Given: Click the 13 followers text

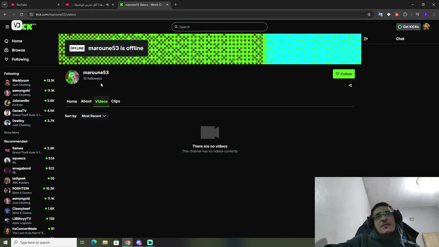Looking at the screenshot, I should point(93,79).
